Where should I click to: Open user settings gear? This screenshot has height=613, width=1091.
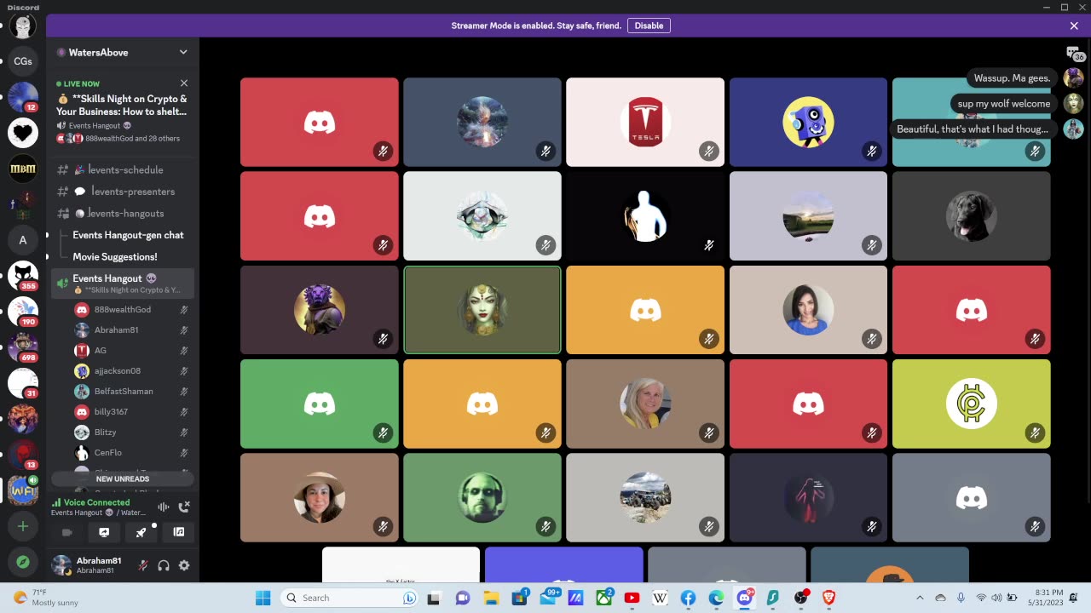184,565
